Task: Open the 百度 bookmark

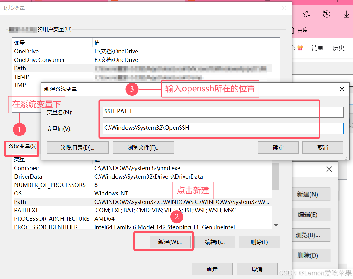Action: pos(303,30)
